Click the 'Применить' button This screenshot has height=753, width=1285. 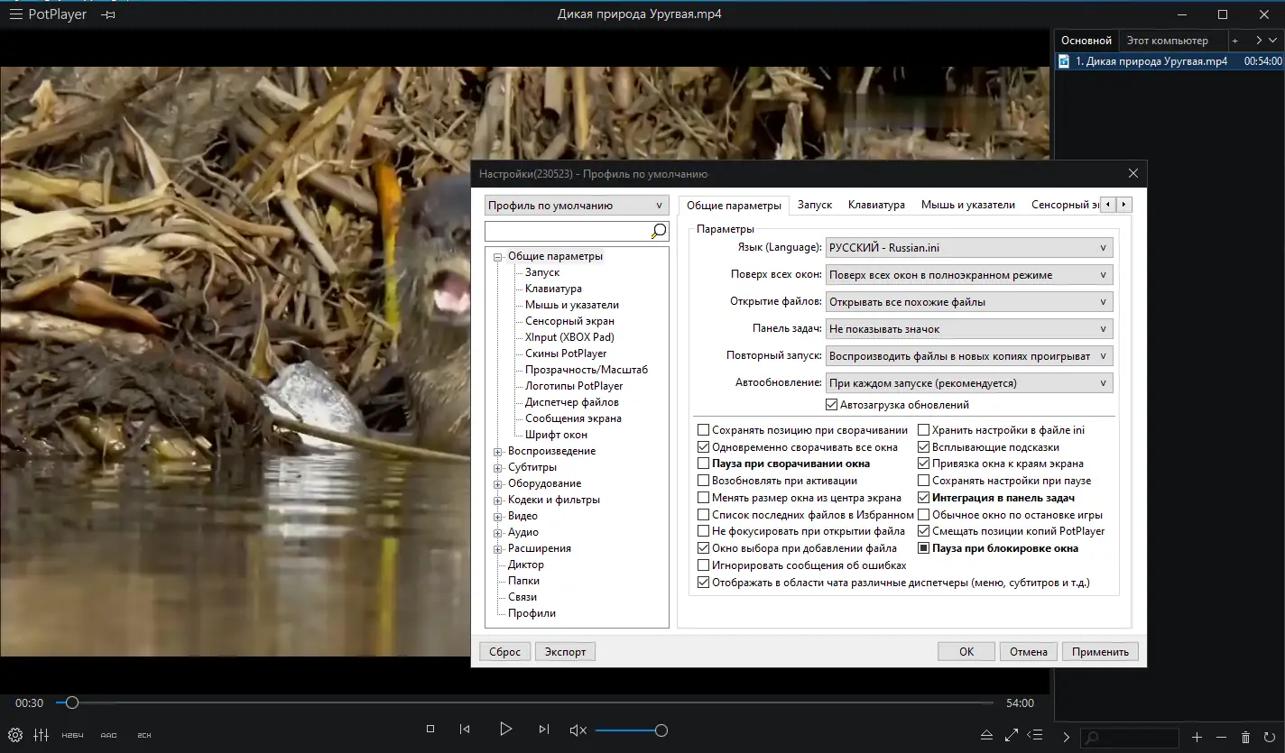(1100, 652)
